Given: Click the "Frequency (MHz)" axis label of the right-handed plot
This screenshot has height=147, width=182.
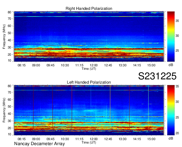Looking at the screenshot, I should (x=4, y=36).
